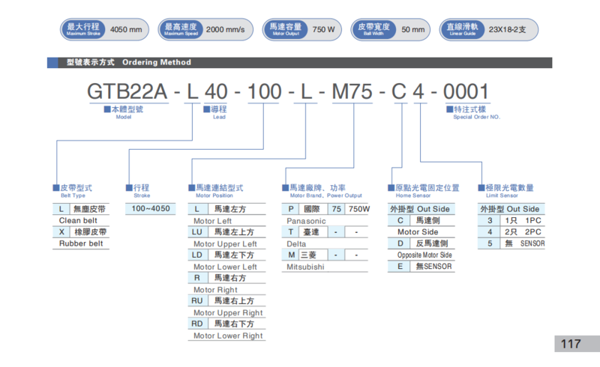Select the Motor Output 750 W badge
Screen dimensions: 600x367
[x=302, y=30]
